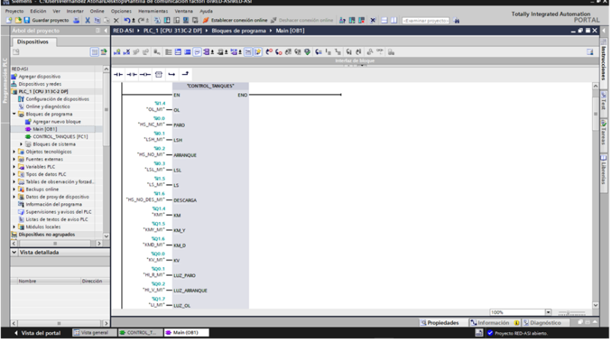Open the Proyecto menu
This screenshot has width=611, height=342.
pos(15,11)
